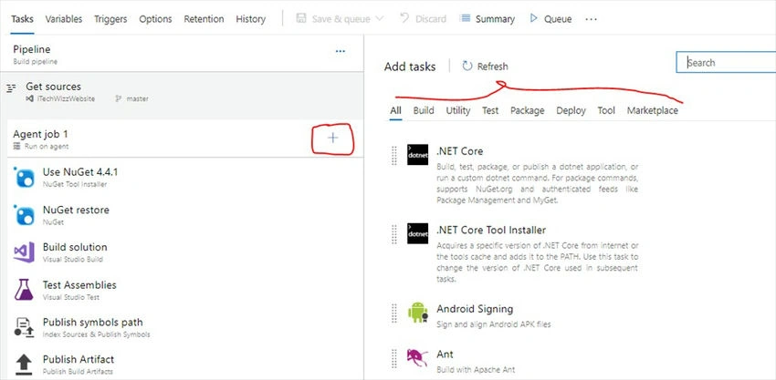776x380 pixels.
Task: Click the Android Signing robot icon
Action: (x=418, y=313)
